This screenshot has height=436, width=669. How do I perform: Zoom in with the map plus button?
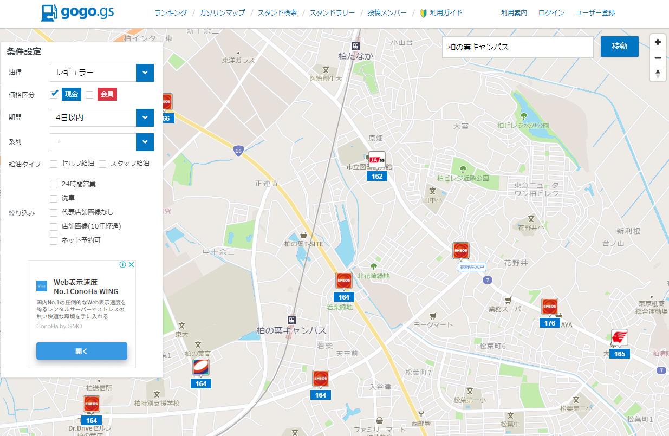[658, 42]
